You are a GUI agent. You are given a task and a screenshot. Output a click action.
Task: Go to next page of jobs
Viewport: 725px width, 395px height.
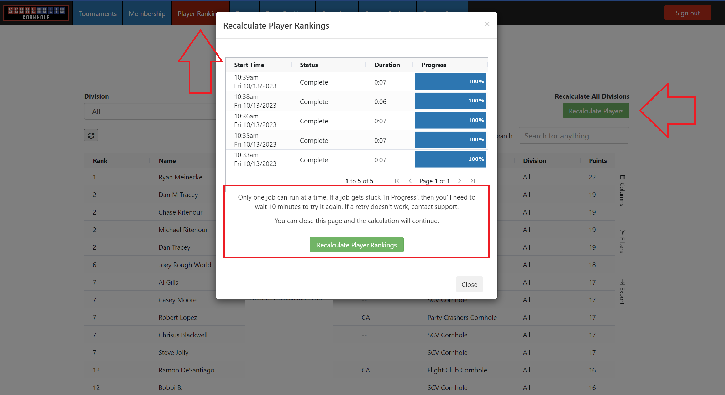[x=460, y=181]
